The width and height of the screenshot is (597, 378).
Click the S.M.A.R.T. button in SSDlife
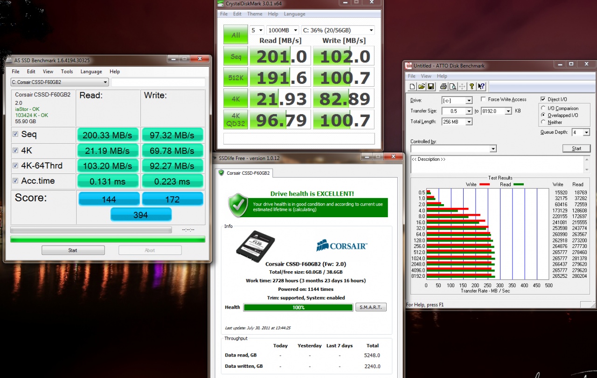click(371, 307)
